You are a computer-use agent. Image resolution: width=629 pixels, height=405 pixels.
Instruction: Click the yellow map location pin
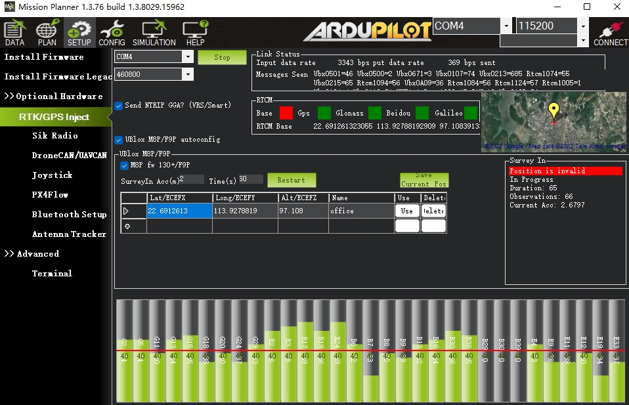553,111
